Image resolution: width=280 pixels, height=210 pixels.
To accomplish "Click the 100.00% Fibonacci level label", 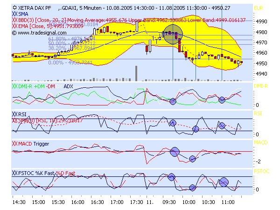I will pos(73,24).
